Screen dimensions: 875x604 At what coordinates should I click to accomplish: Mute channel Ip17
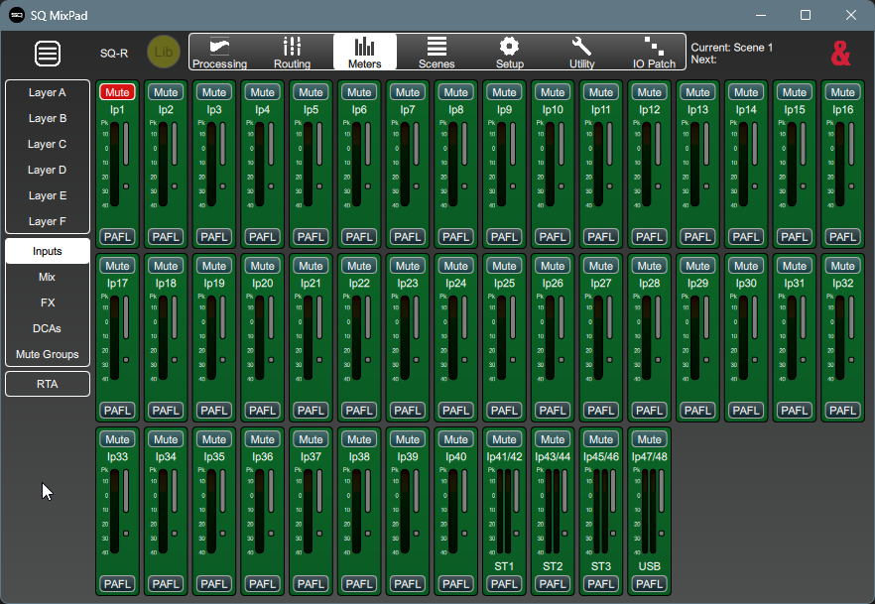117,266
